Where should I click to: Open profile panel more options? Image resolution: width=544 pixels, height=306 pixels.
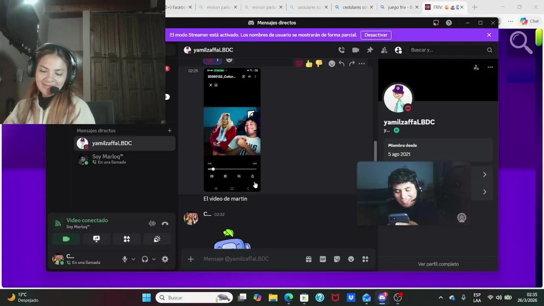[490, 67]
